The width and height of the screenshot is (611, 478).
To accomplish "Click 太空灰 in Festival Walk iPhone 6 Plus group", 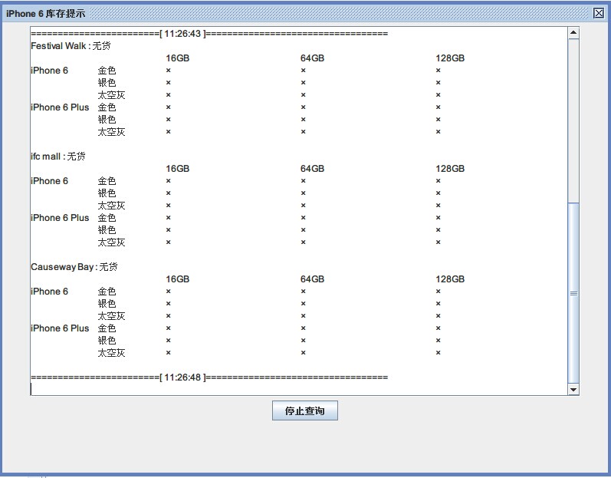I will (111, 132).
